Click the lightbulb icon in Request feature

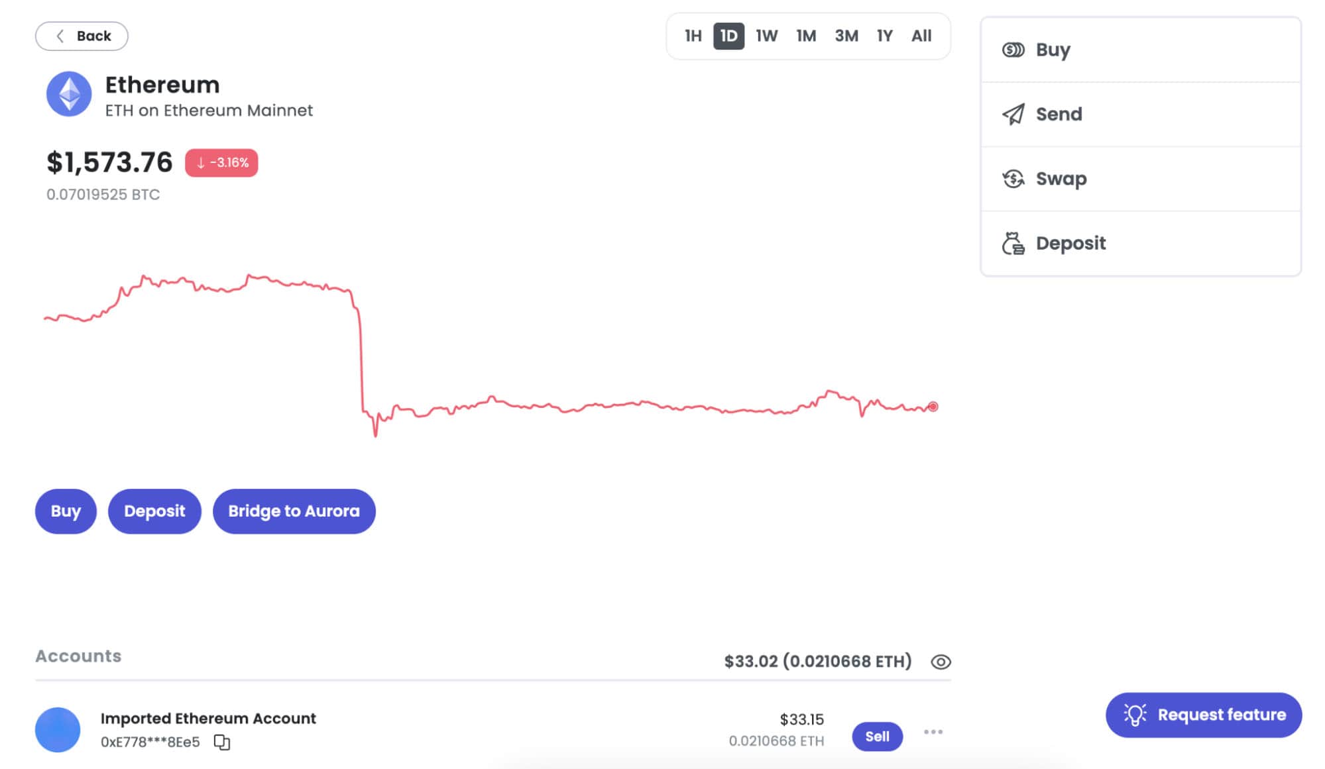coord(1135,715)
